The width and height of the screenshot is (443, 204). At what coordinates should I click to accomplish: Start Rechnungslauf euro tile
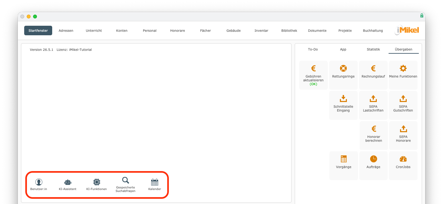click(x=373, y=75)
